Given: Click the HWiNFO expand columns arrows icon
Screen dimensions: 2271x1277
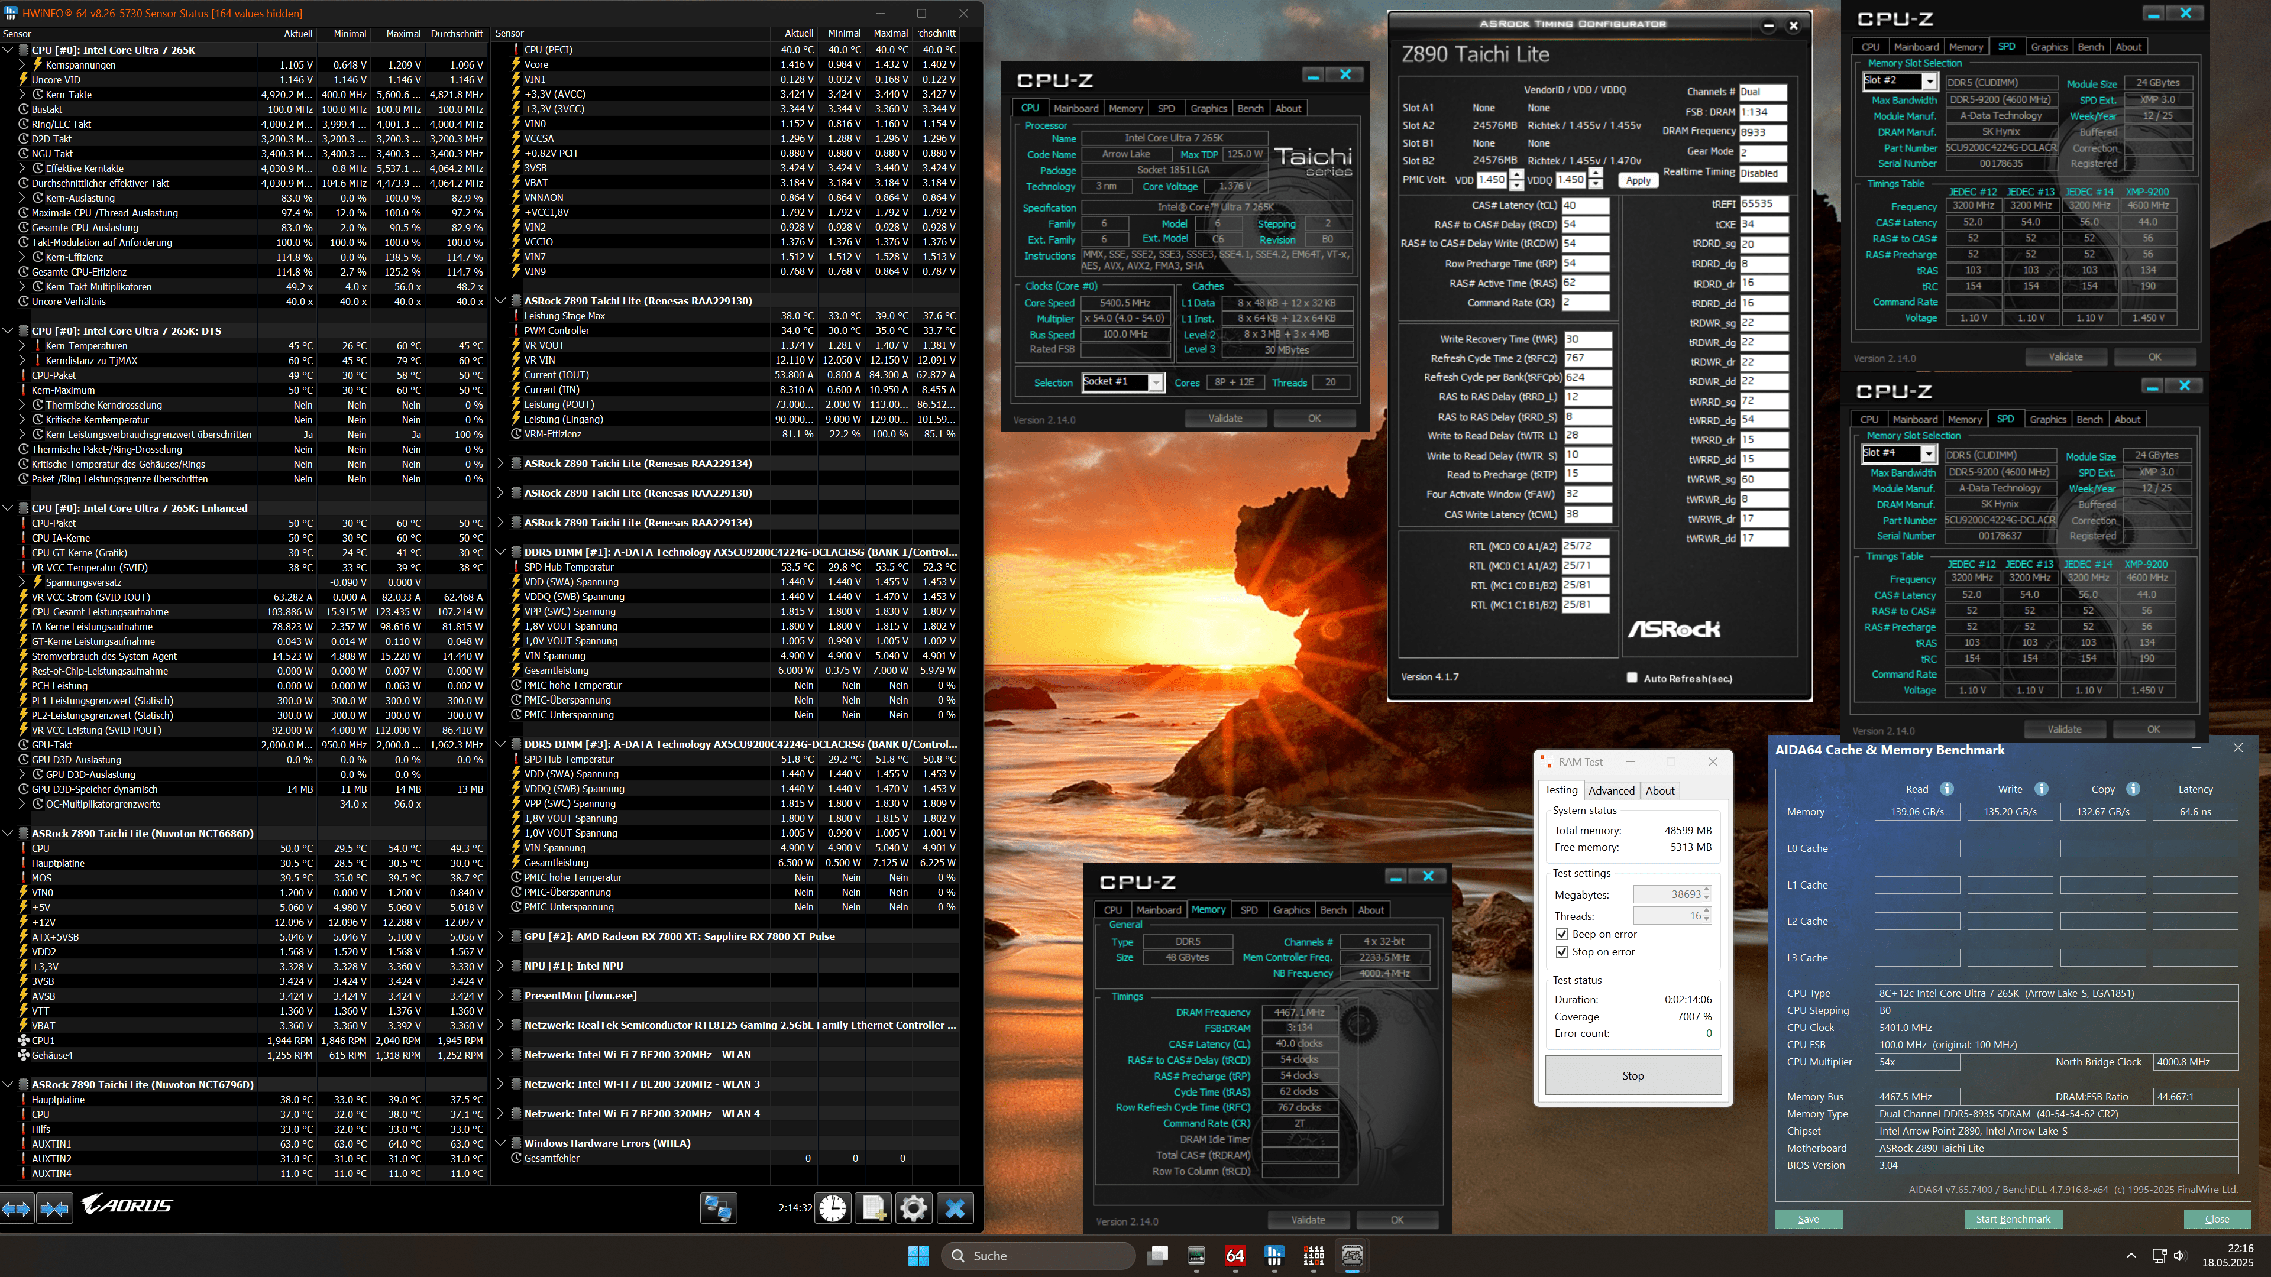Looking at the screenshot, I should pyautogui.click(x=16, y=1208).
